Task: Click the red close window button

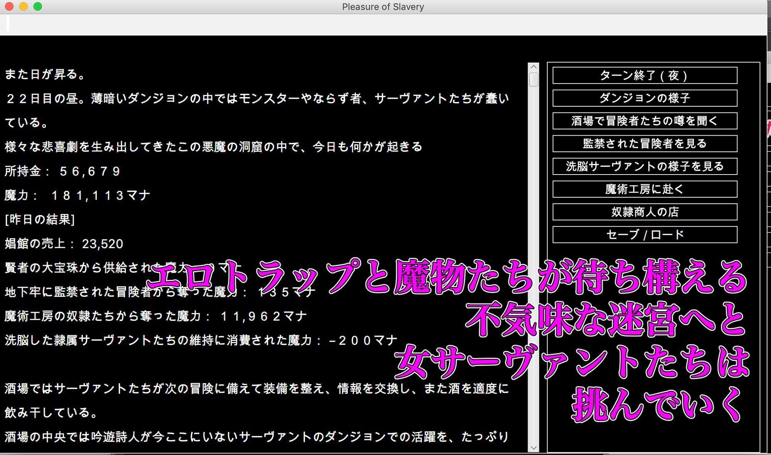Action: 10,7
